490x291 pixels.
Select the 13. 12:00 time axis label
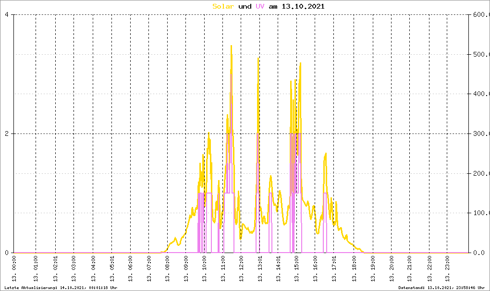[241, 268]
